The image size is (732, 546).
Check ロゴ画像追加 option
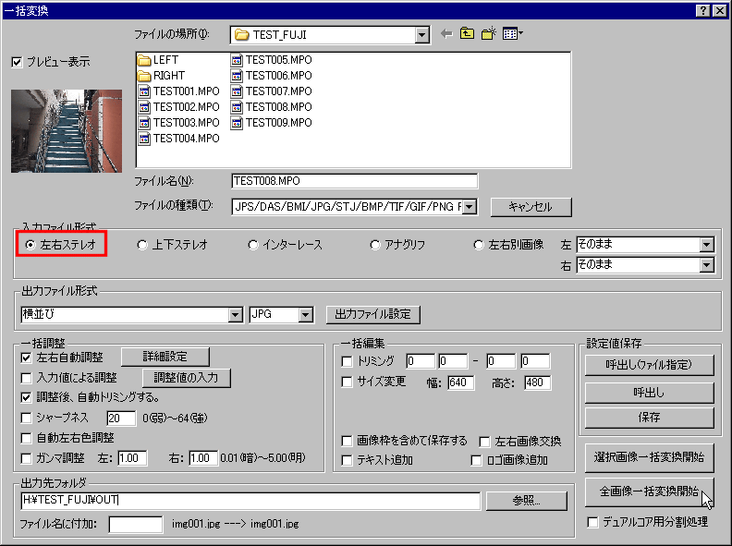(476, 461)
